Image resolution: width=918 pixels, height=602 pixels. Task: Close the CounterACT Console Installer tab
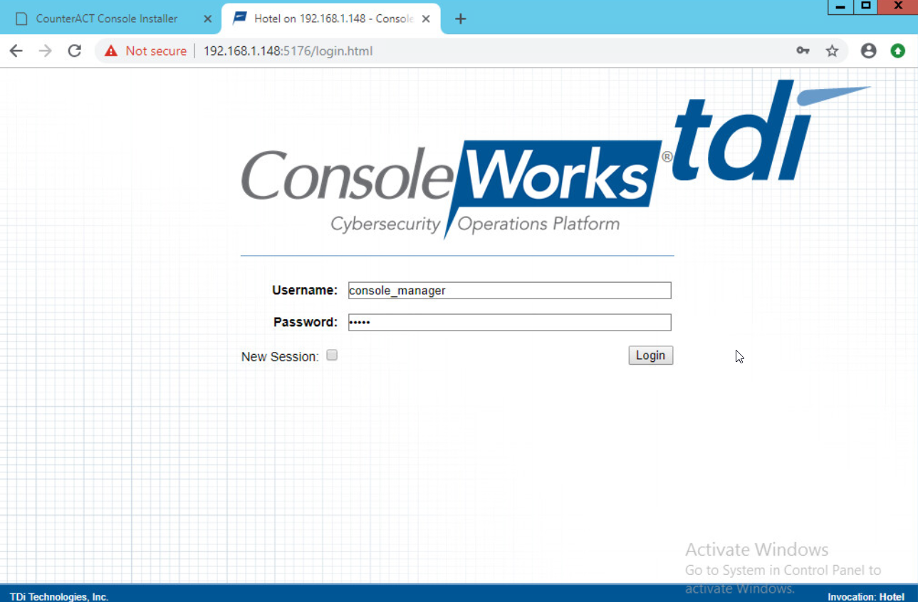(207, 19)
